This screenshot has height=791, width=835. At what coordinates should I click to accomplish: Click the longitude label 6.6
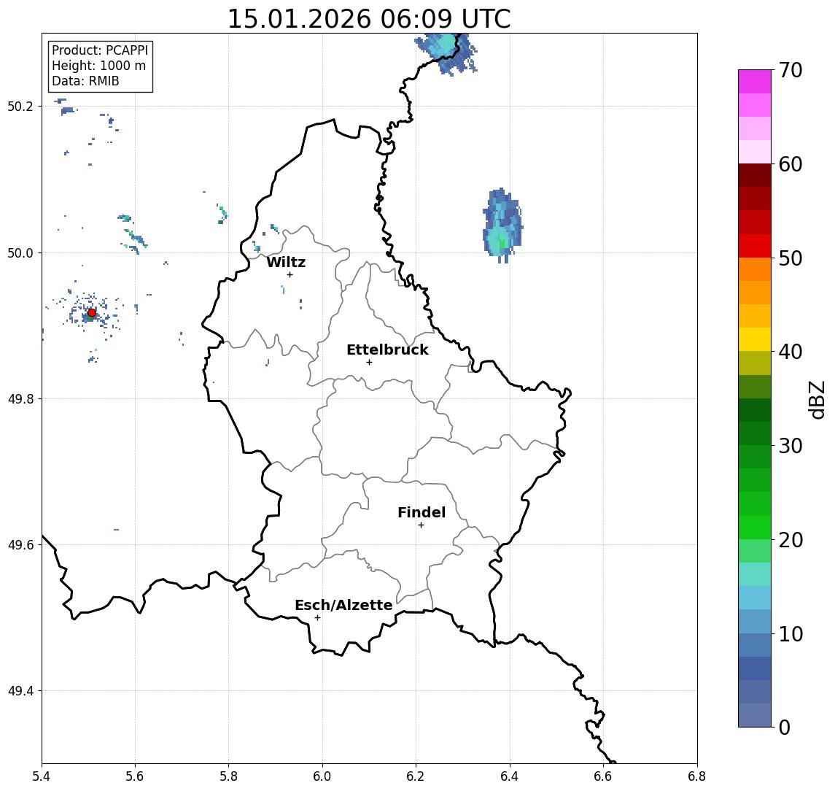click(603, 776)
